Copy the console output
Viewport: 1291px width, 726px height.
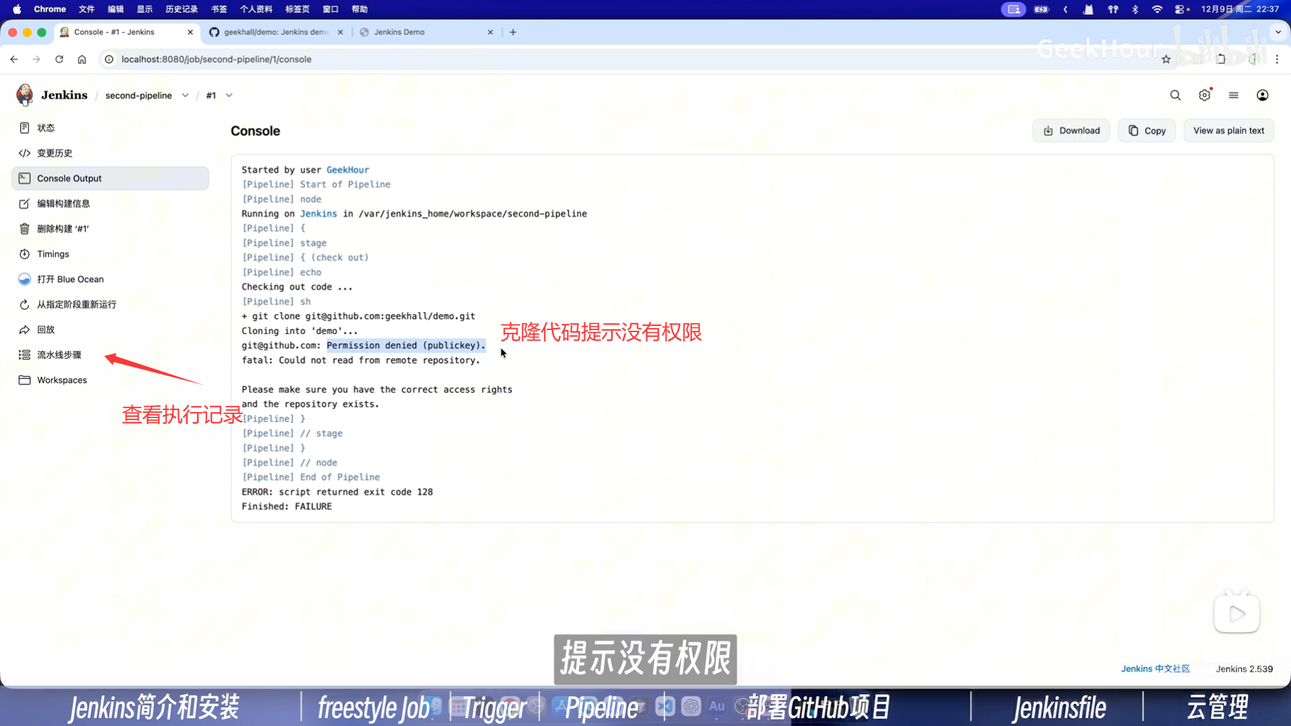click(x=1146, y=130)
